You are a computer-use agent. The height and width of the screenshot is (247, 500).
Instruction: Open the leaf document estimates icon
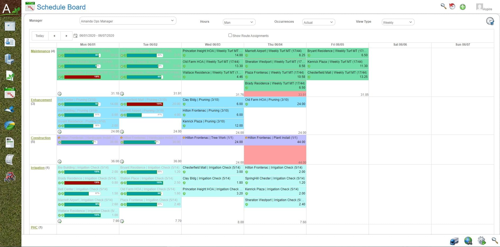(10, 76)
